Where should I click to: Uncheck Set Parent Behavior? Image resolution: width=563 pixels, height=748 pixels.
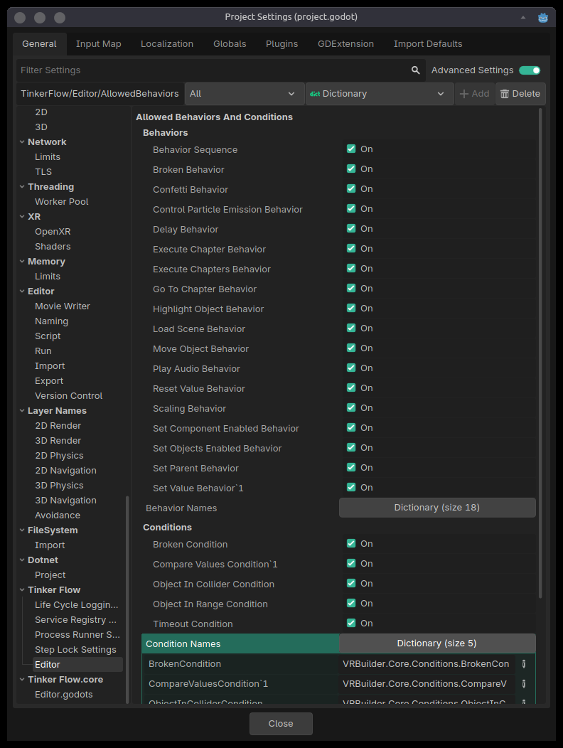coord(351,468)
